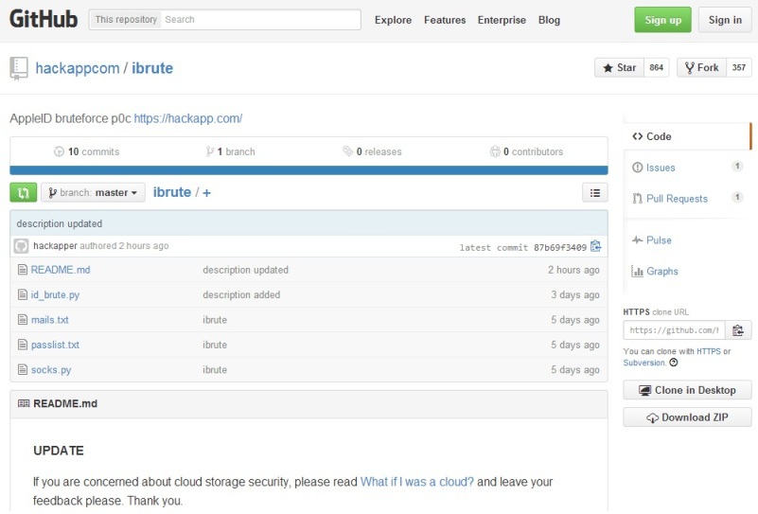The width and height of the screenshot is (758, 514).
Task: View the 10 commits link
Action: pos(86,151)
